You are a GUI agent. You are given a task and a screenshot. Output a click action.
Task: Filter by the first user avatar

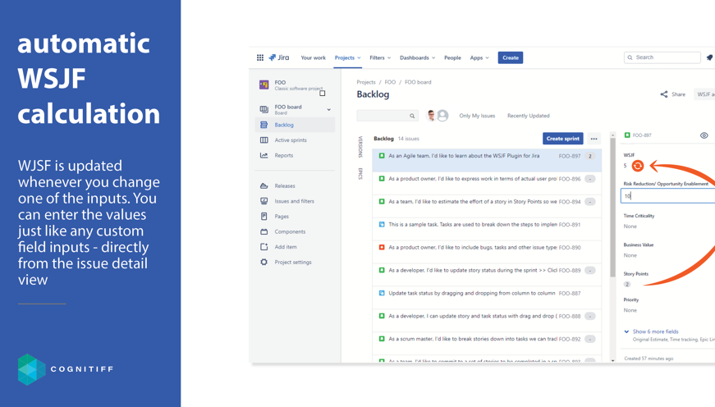coord(431,116)
